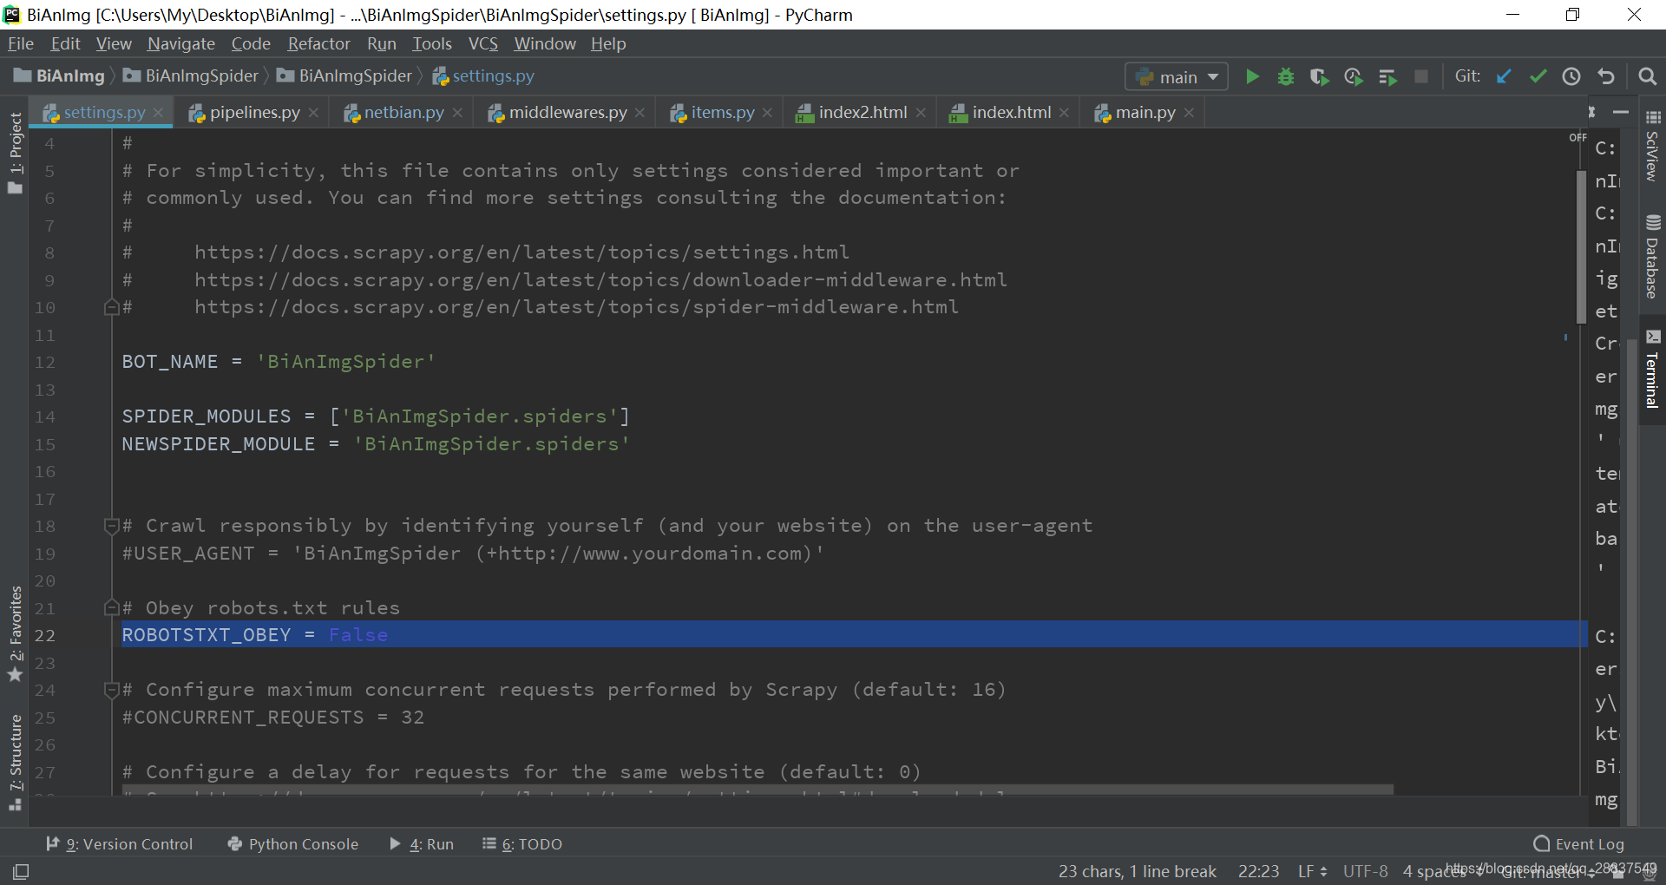
Task: Collapse the comment fold at line 24
Action: pyautogui.click(x=111, y=690)
